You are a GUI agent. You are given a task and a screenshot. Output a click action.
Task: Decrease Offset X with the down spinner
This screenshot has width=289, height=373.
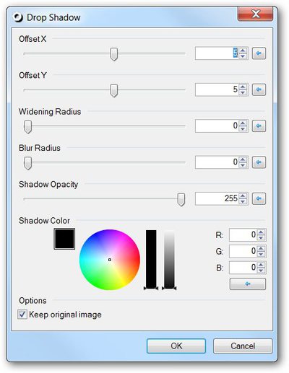(243, 56)
